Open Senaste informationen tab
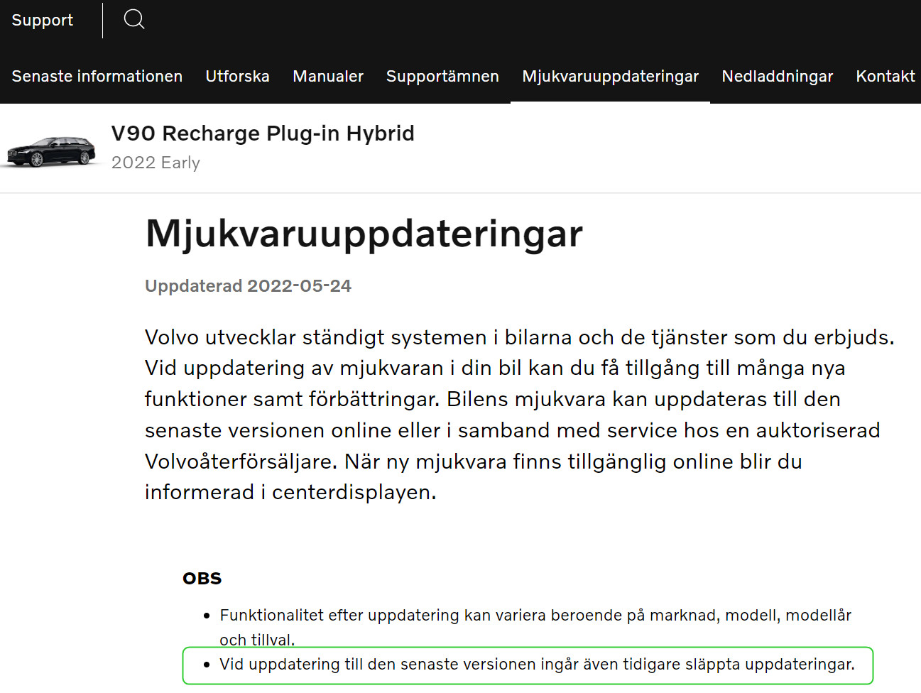Screen dimensions: 921x693 97,76
